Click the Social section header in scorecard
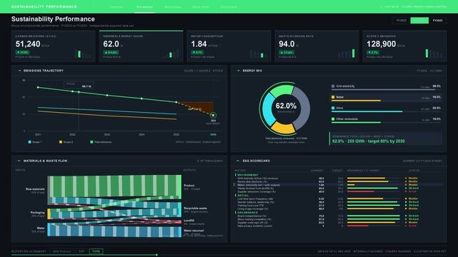This screenshot has width=458, height=257. pos(243,195)
